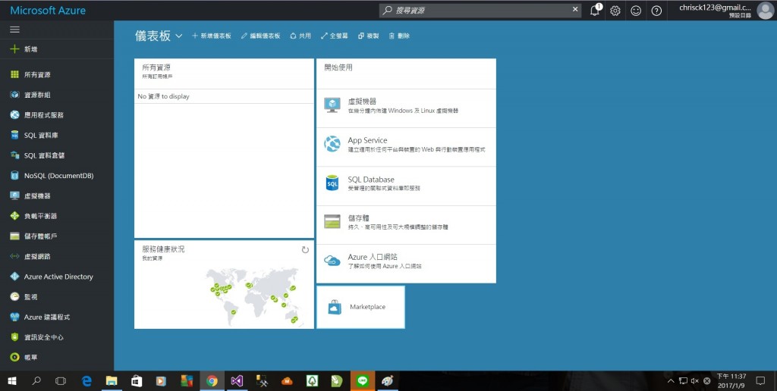The height and width of the screenshot is (391, 777).
Task: Click 編輯儀表板 in the toolbar
Action: 261,36
